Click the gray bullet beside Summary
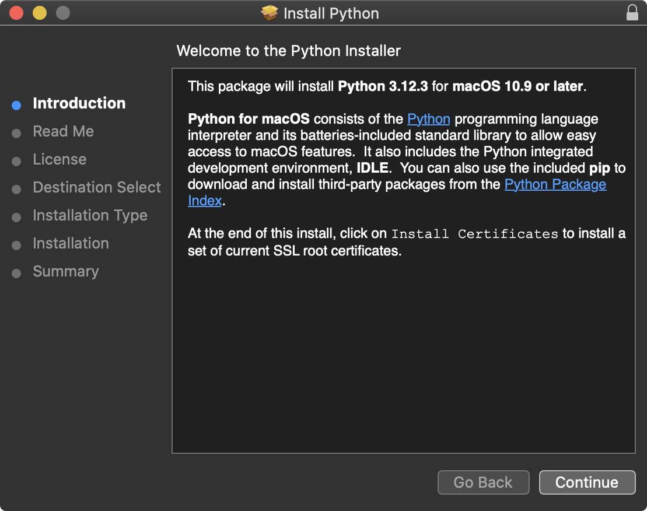Image resolution: width=647 pixels, height=511 pixels. [x=16, y=273]
